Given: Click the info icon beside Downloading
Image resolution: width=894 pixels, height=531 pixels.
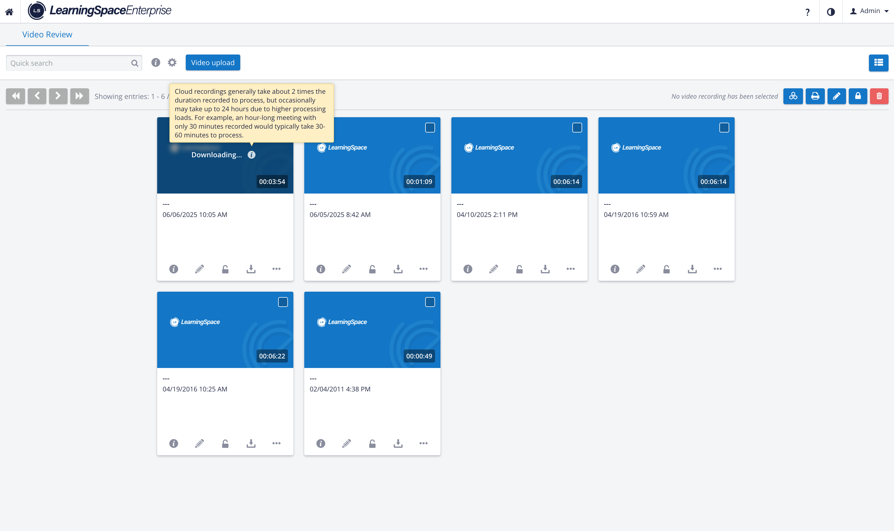Looking at the screenshot, I should tap(252, 155).
